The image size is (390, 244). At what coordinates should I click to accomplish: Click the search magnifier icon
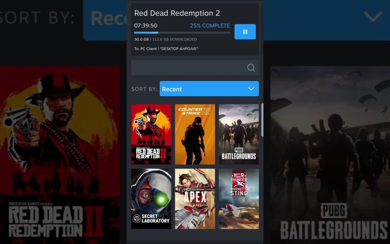point(251,68)
